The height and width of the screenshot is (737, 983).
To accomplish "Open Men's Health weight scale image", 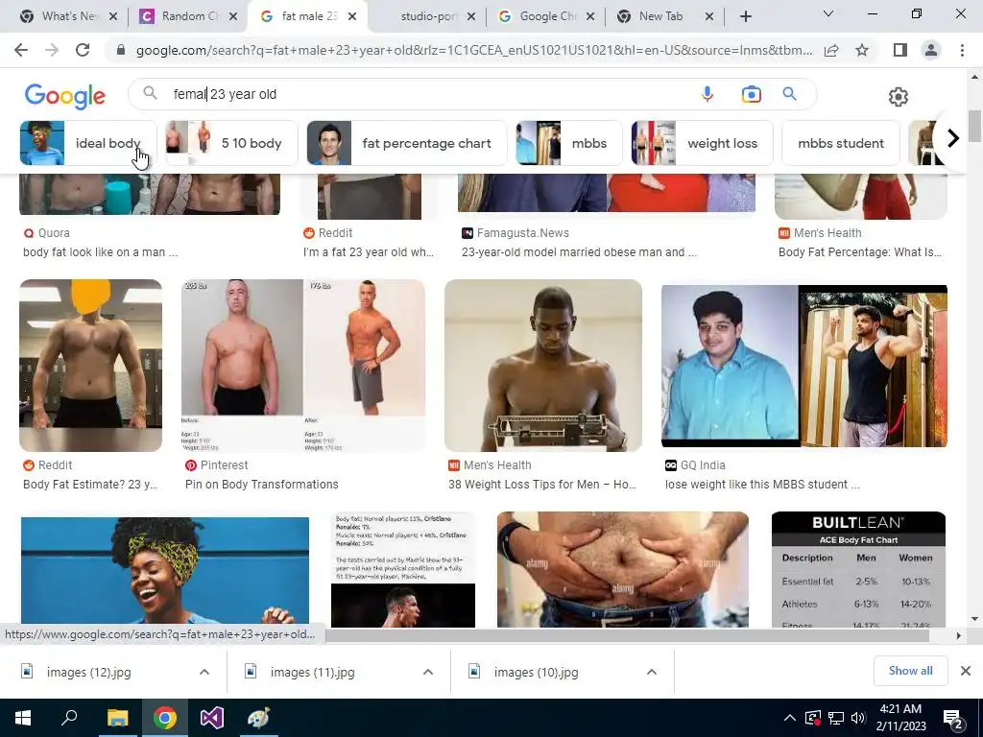I will (x=543, y=366).
